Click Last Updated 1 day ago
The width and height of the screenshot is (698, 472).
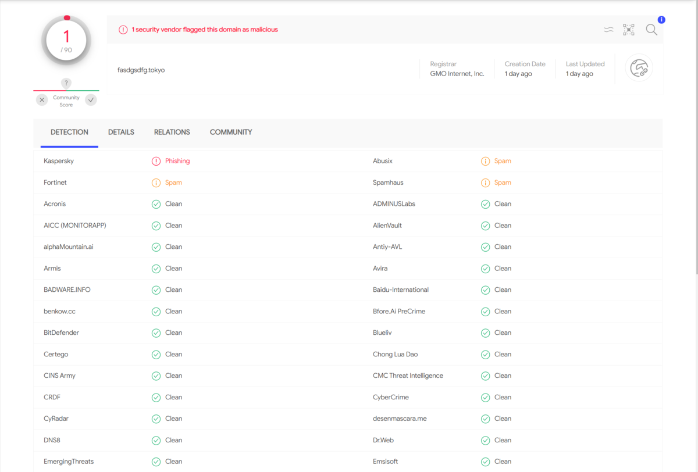click(x=579, y=74)
